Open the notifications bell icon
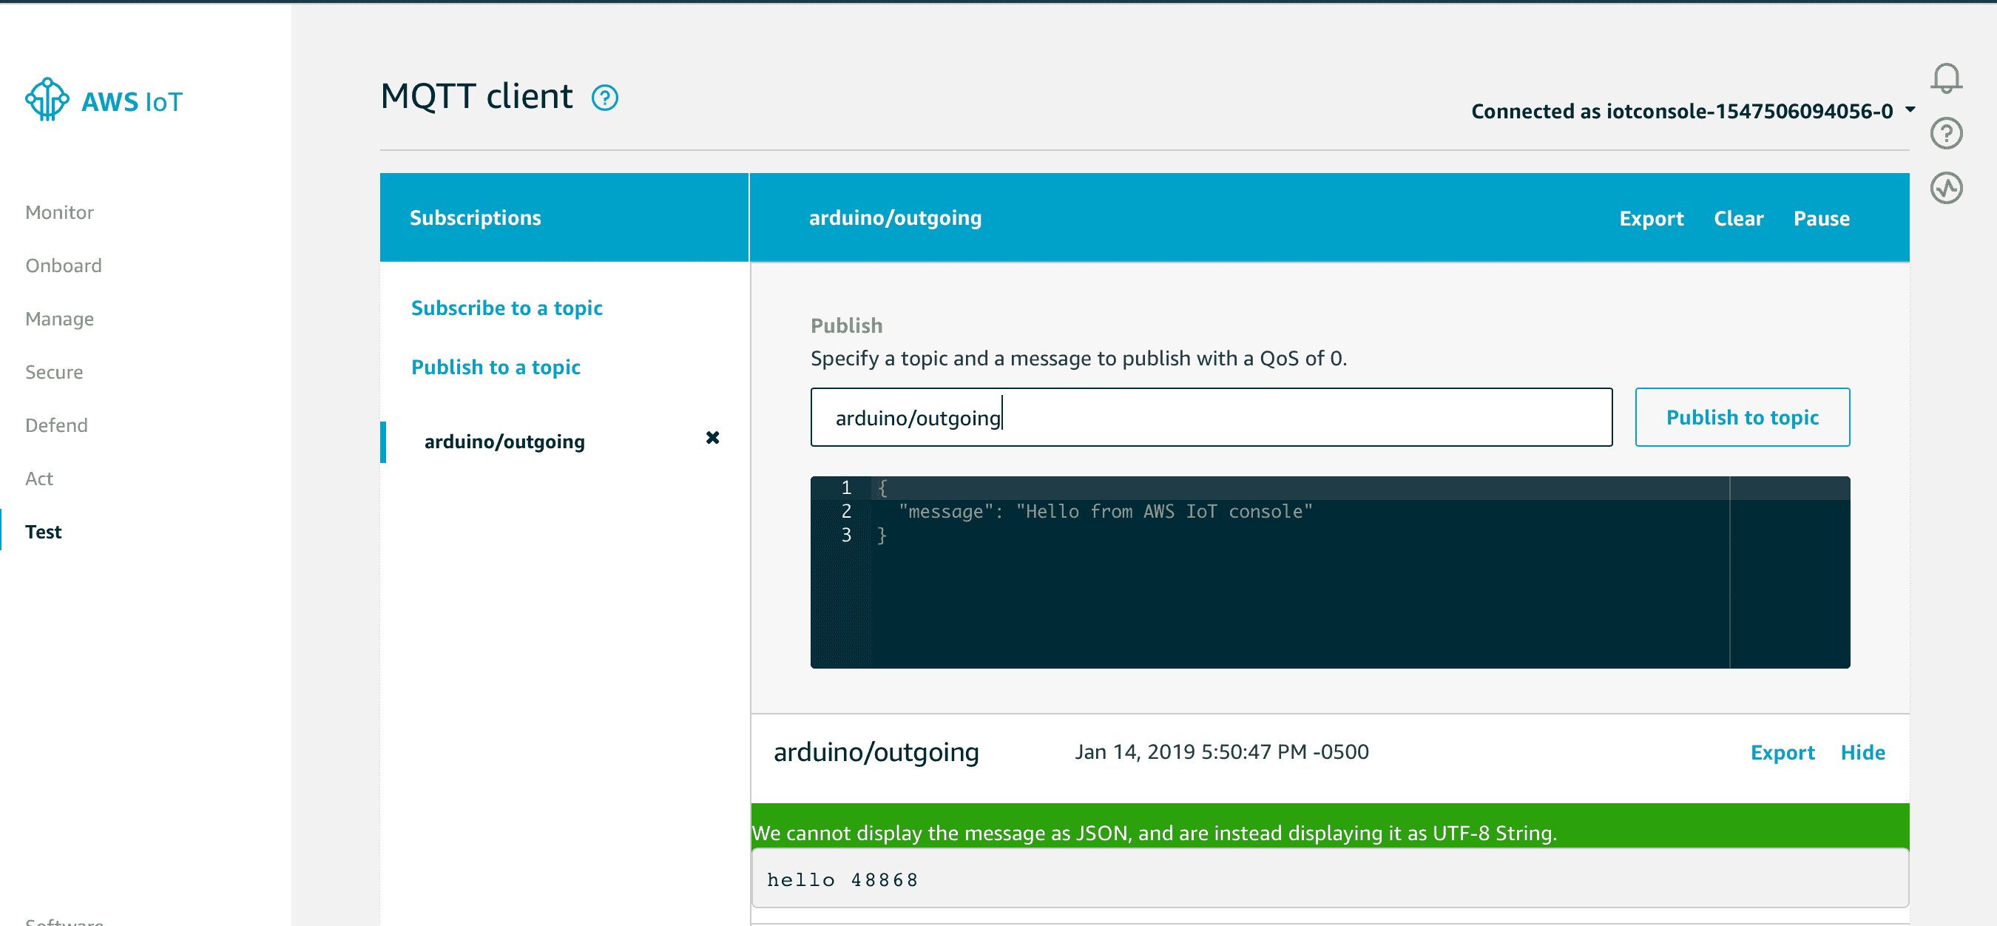The width and height of the screenshot is (1997, 926). tap(1945, 78)
